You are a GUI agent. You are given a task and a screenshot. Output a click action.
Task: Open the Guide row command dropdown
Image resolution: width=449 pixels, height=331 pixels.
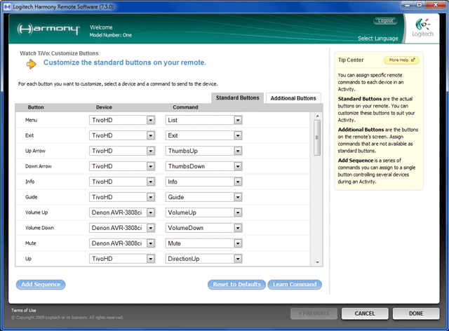click(x=204, y=197)
